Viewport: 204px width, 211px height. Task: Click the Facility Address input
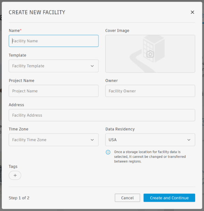tap(102, 115)
